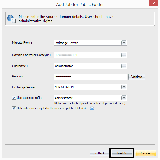
Task: Proceed with the Next button
Action: coord(122,153)
